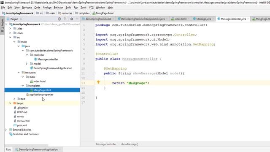
Task: Select pom.xml file in tree
Action: point(22,125)
